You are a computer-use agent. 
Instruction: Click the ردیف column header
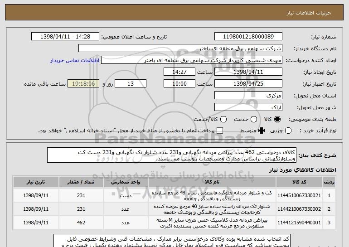pos(329,182)
